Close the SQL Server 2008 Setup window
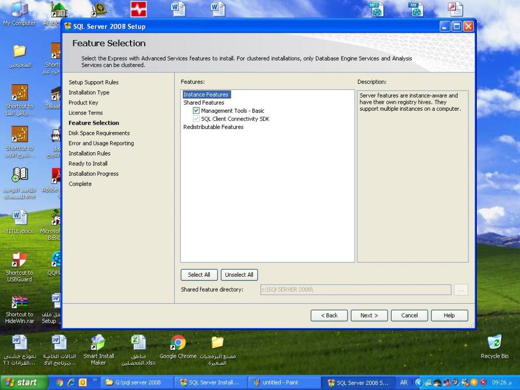The height and width of the screenshot is (390, 520). click(x=469, y=26)
